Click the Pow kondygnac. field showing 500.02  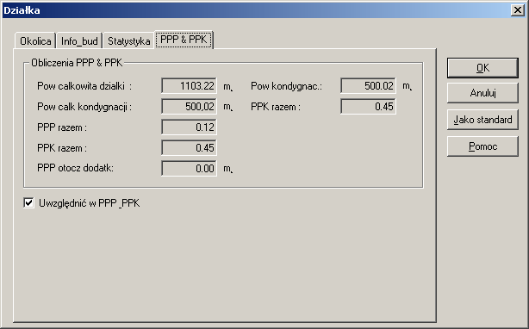coord(368,85)
